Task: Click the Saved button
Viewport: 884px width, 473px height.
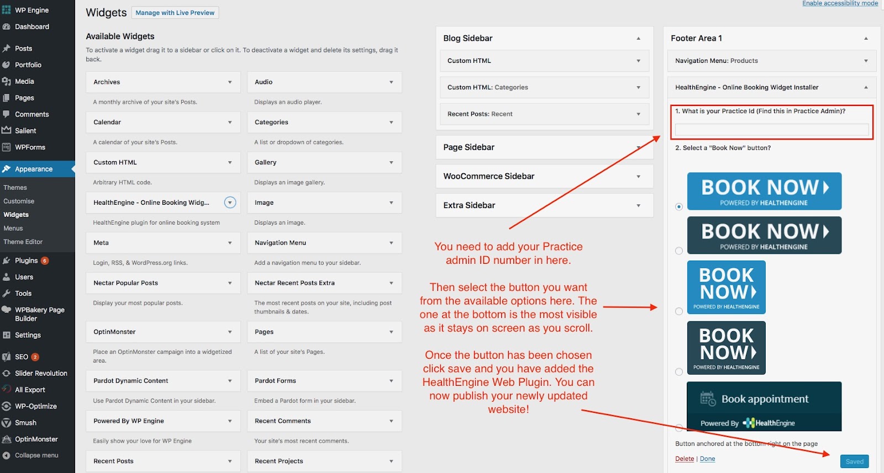Action: [854, 461]
